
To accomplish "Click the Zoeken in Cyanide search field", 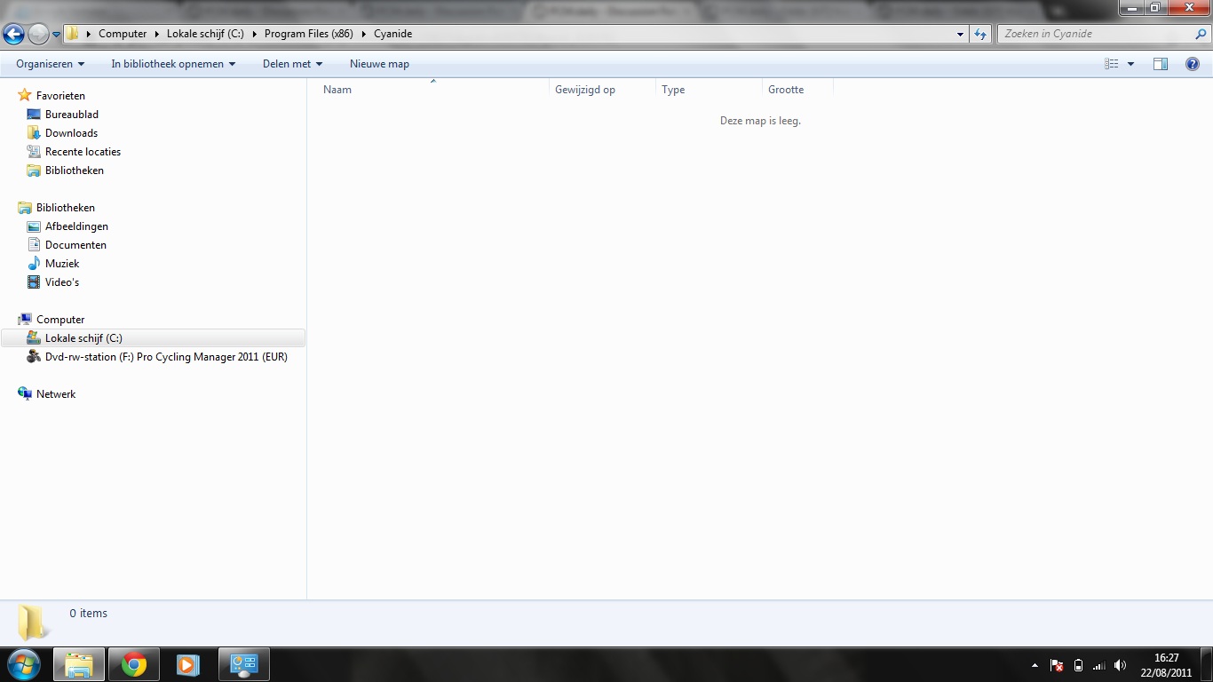I will (x=1097, y=34).
